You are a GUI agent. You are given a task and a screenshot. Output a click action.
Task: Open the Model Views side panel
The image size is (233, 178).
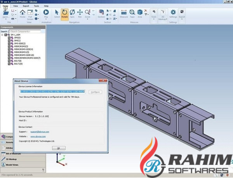coord(23,165)
